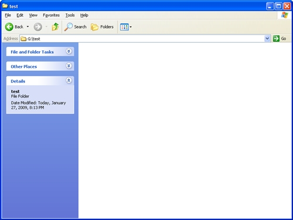Click the greyed Forward arrow icon
Image resolution: width=293 pixels, height=220 pixels.
tap(38, 27)
